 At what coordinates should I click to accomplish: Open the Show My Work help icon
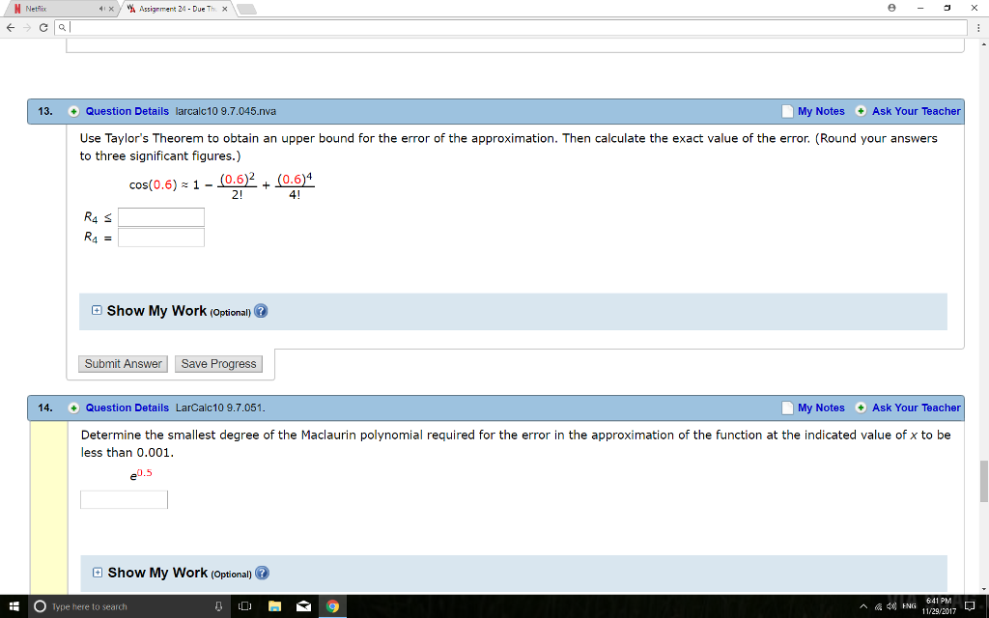[261, 311]
